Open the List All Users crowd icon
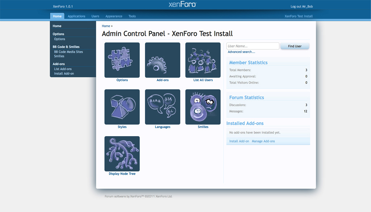Viewport: 371px width, 212px height. (203, 60)
